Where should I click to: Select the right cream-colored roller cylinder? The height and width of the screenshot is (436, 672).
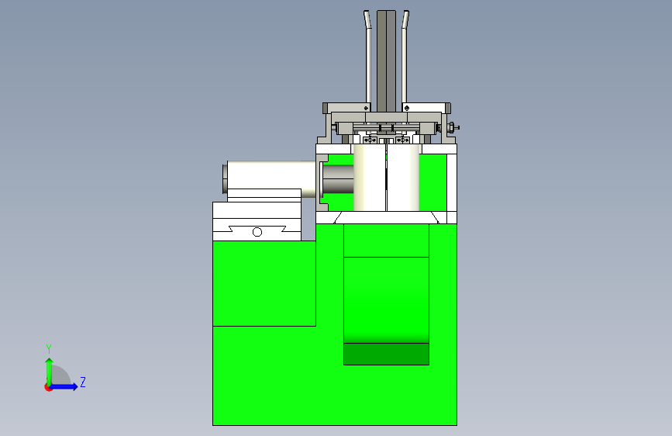click(403, 177)
